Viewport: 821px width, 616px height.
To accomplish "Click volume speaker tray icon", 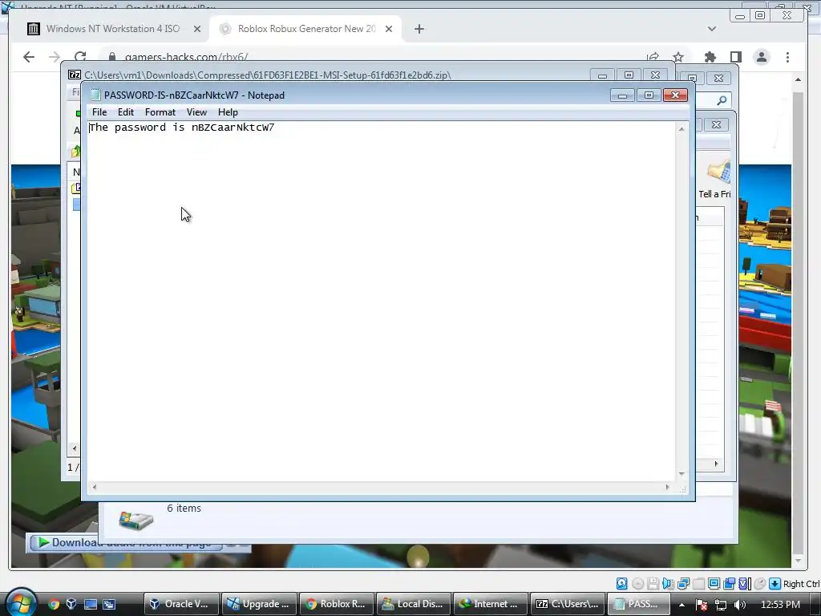I will pos(740,605).
